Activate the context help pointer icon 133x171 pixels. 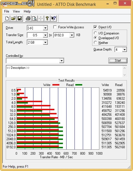tap(54, 18)
